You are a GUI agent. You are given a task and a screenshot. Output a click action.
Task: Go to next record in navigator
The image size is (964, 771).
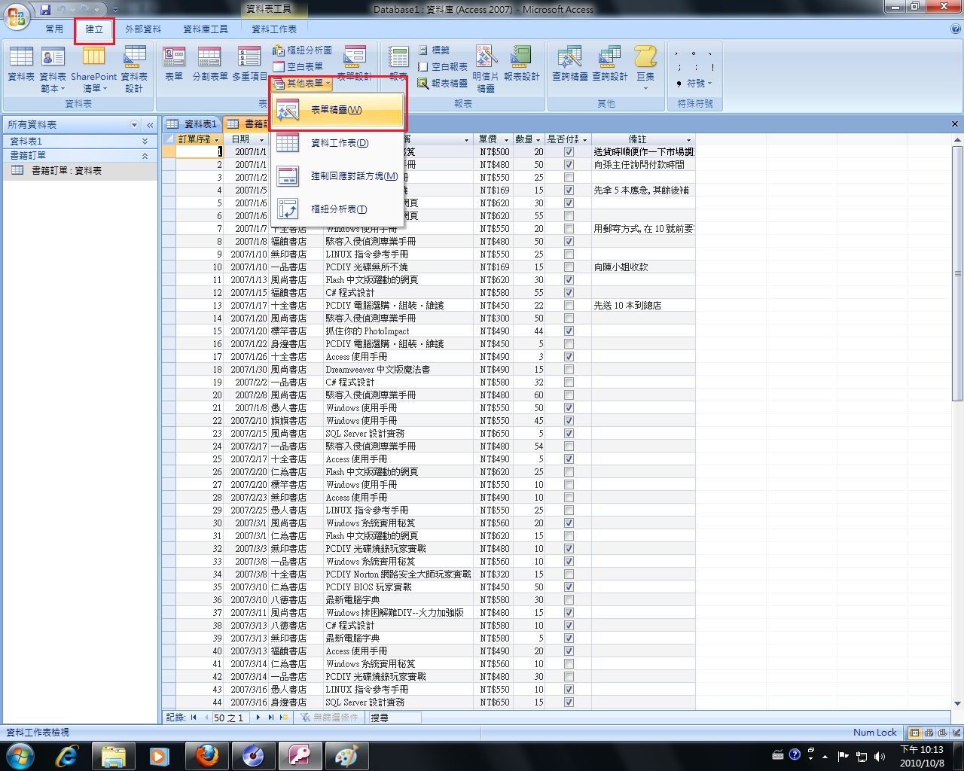[x=258, y=718]
